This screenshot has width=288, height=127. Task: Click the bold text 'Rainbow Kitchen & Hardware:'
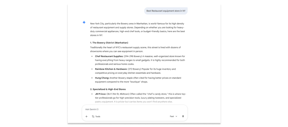point(111,69)
